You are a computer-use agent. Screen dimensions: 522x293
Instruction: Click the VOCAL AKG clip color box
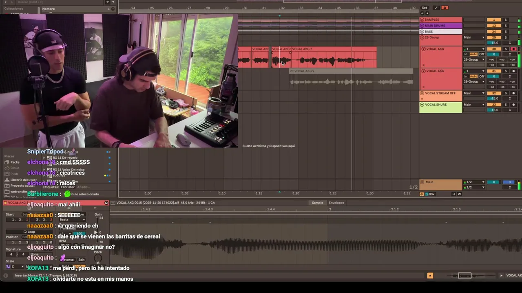[6, 203]
